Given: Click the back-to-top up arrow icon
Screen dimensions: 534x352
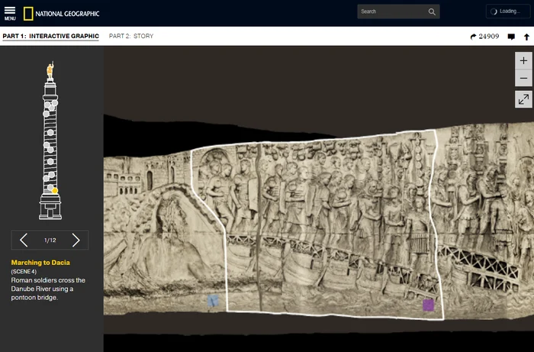Looking at the screenshot, I should (526, 37).
